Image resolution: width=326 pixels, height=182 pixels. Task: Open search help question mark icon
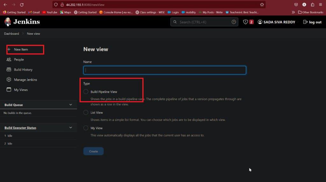(234, 22)
